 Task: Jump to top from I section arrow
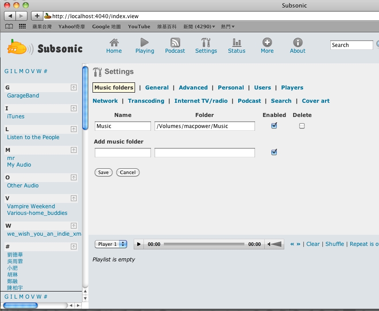74,108
